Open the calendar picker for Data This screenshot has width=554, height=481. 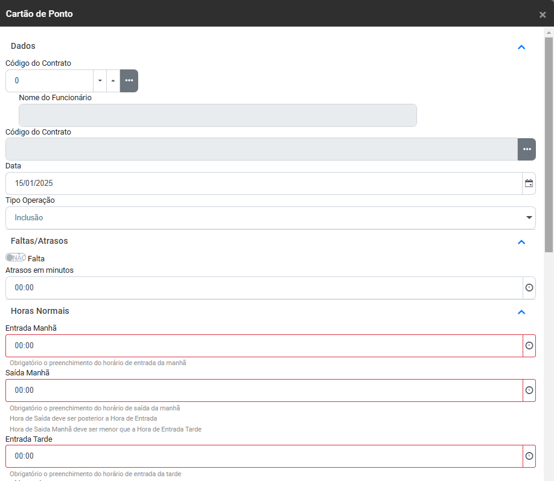click(529, 183)
